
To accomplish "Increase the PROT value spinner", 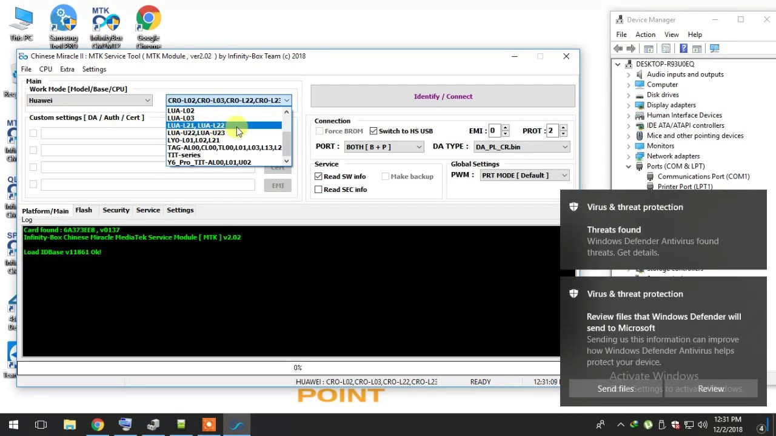I will coord(563,128).
